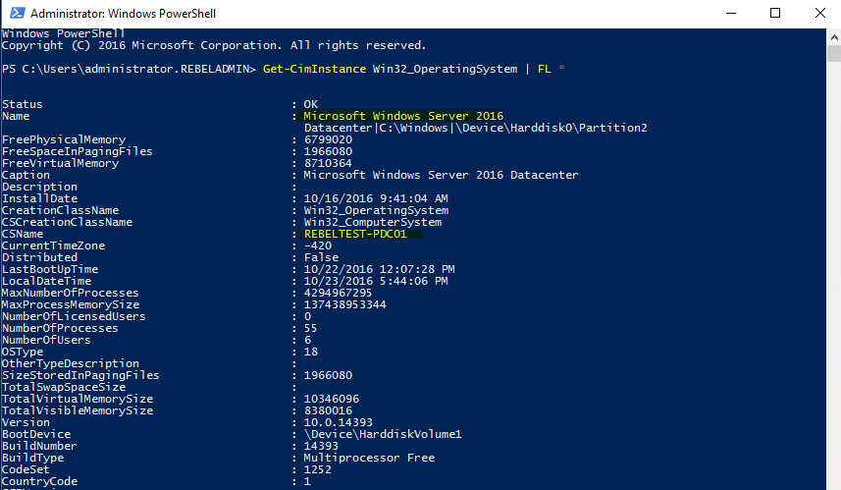
Task: Click NumberOfUsers value 6
Action: [308, 341]
